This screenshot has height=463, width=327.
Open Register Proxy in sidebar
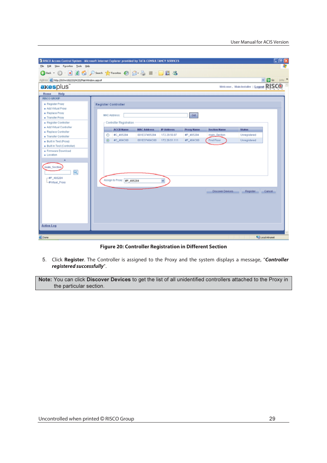tap(56, 104)
